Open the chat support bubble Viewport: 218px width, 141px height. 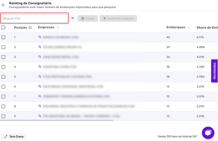208,133
